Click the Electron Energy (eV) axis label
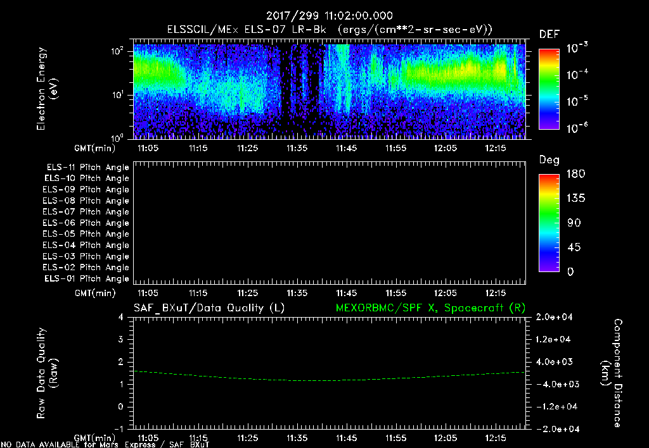 click(47, 89)
